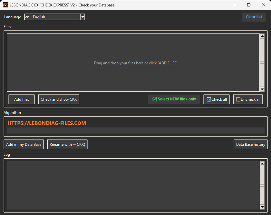Click inside the Log text area

pos(133,185)
